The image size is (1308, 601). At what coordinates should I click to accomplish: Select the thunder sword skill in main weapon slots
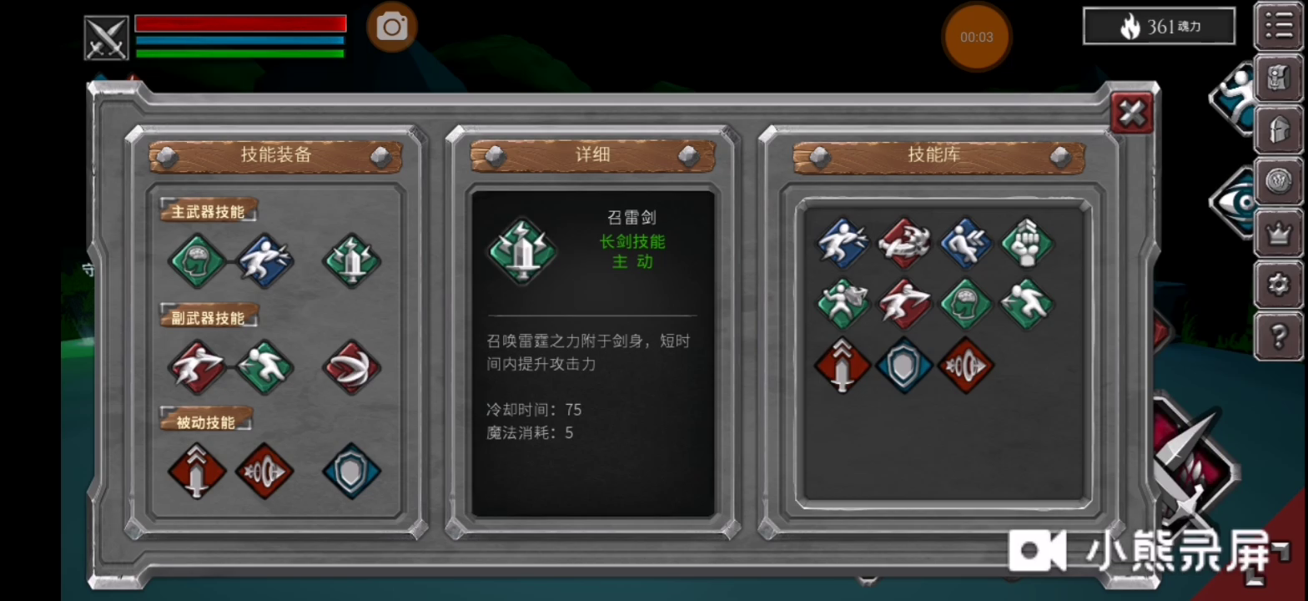351,260
